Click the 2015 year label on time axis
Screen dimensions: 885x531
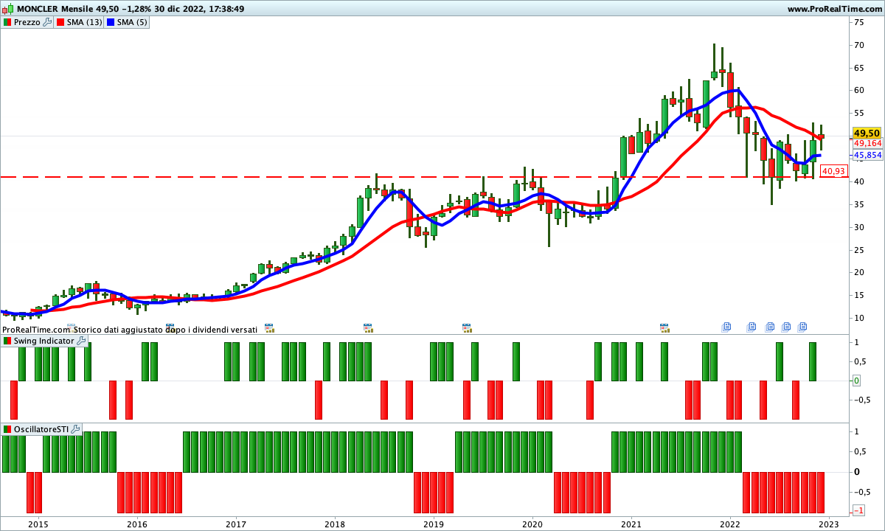click(x=38, y=524)
